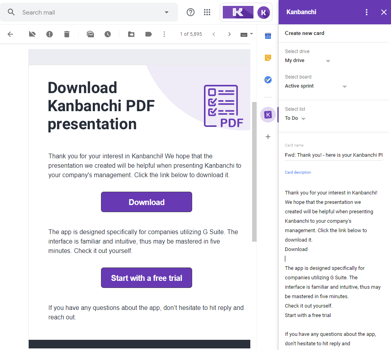Open the Google apps grid

coord(207,12)
